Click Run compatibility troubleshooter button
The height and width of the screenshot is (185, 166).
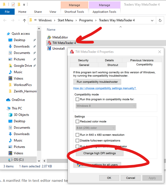pyautogui.click(x=97, y=82)
